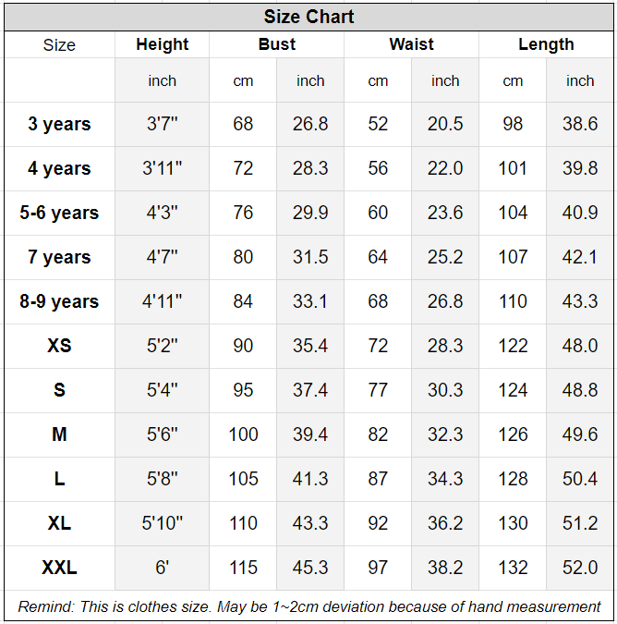The image size is (617, 624).
Task: Select the Height column header
Action: (x=162, y=44)
